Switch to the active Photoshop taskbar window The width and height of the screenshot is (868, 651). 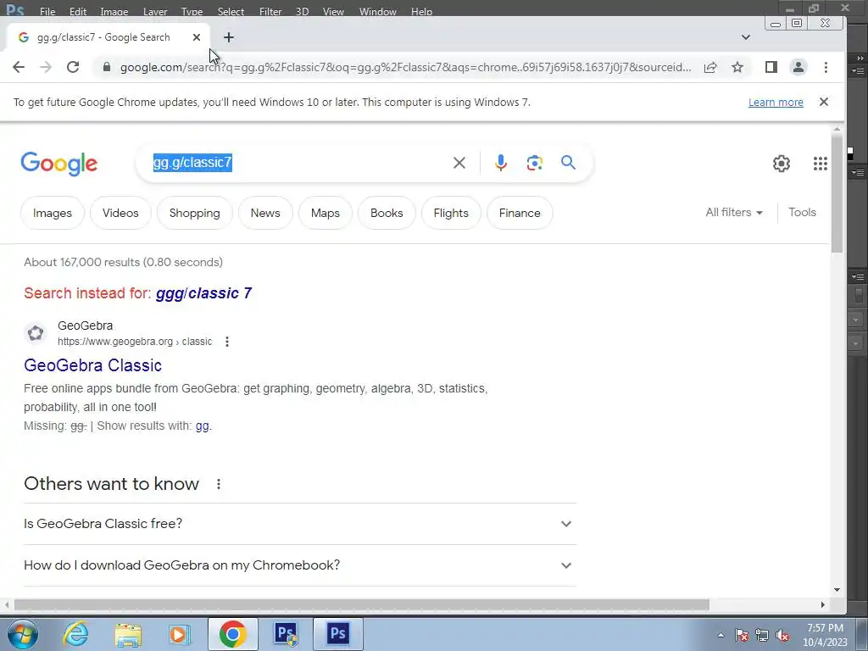[x=337, y=634]
